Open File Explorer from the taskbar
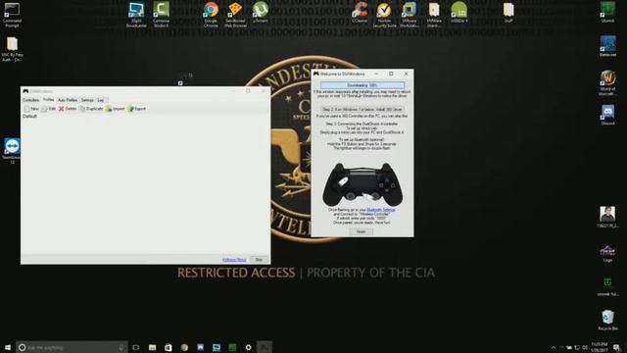The height and width of the screenshot is (353, 627). pyautogui.click(x=153, y=347)
